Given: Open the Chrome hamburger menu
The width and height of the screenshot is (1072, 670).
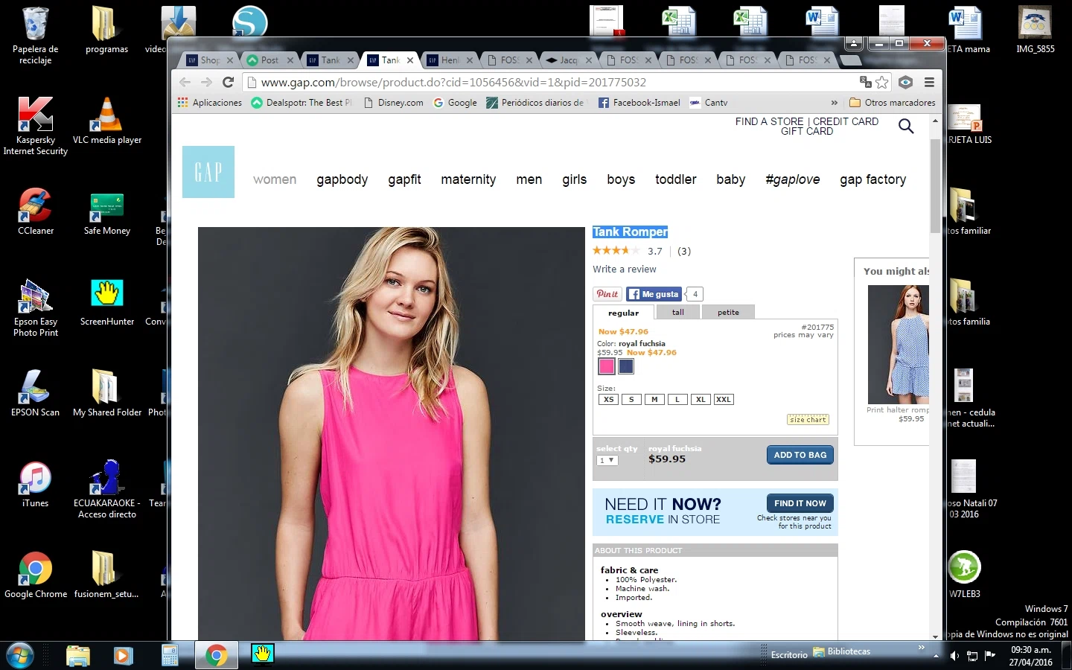Looking at the screenshot, I should pyautogui.click(x=929, y=83).
